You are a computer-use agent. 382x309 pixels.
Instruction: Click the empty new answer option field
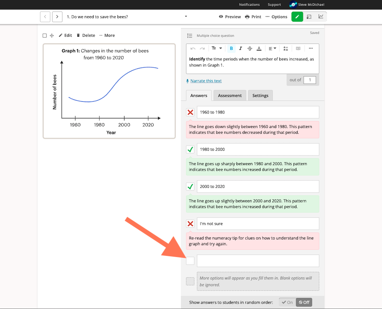point(258,261)
